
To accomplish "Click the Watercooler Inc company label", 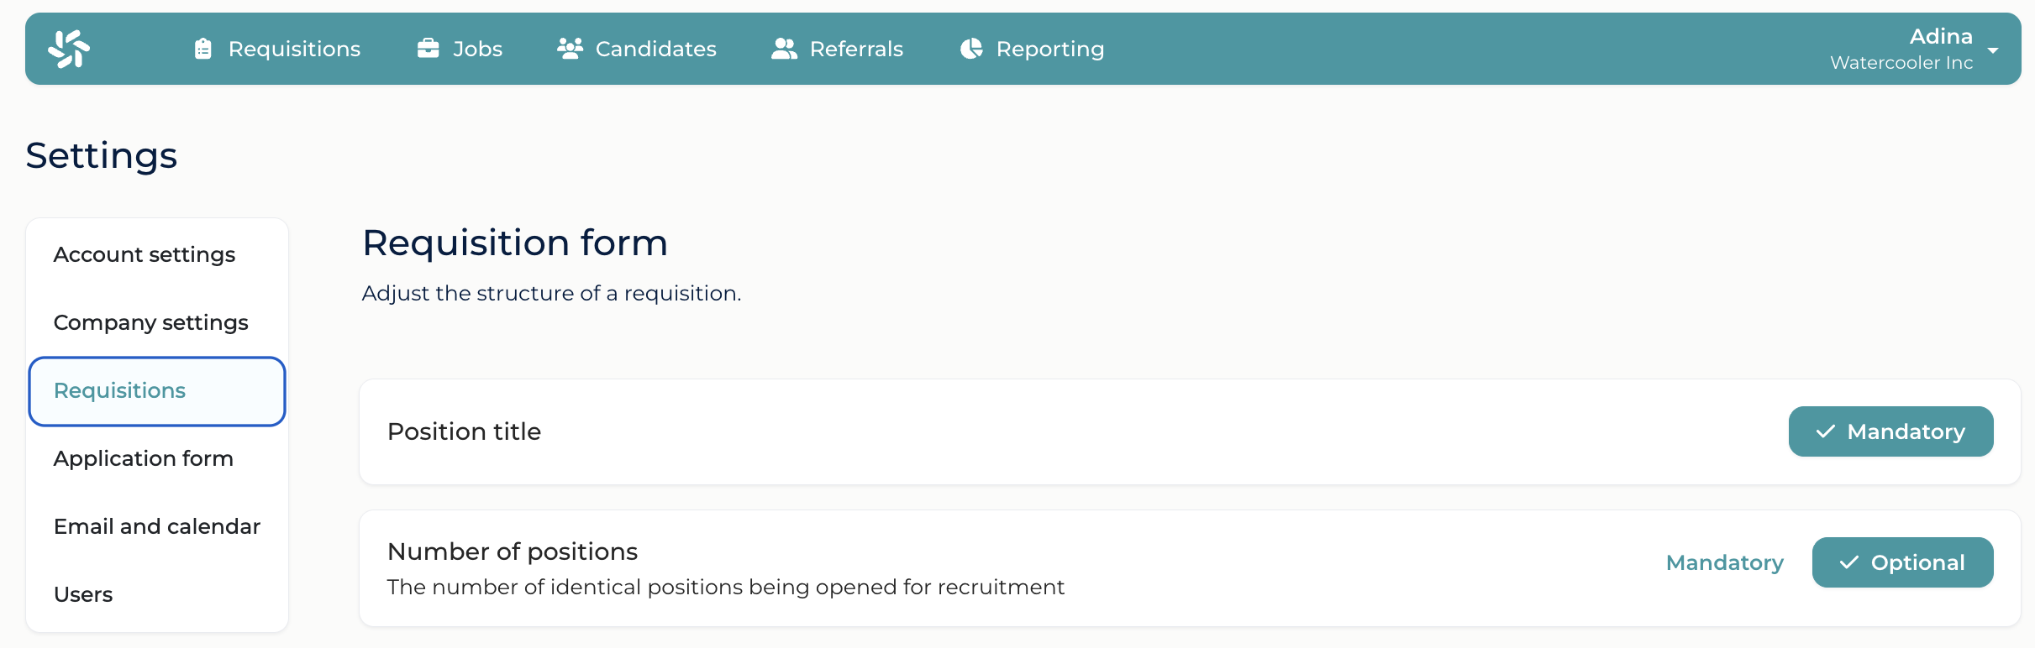I will tap(1901, 63).
